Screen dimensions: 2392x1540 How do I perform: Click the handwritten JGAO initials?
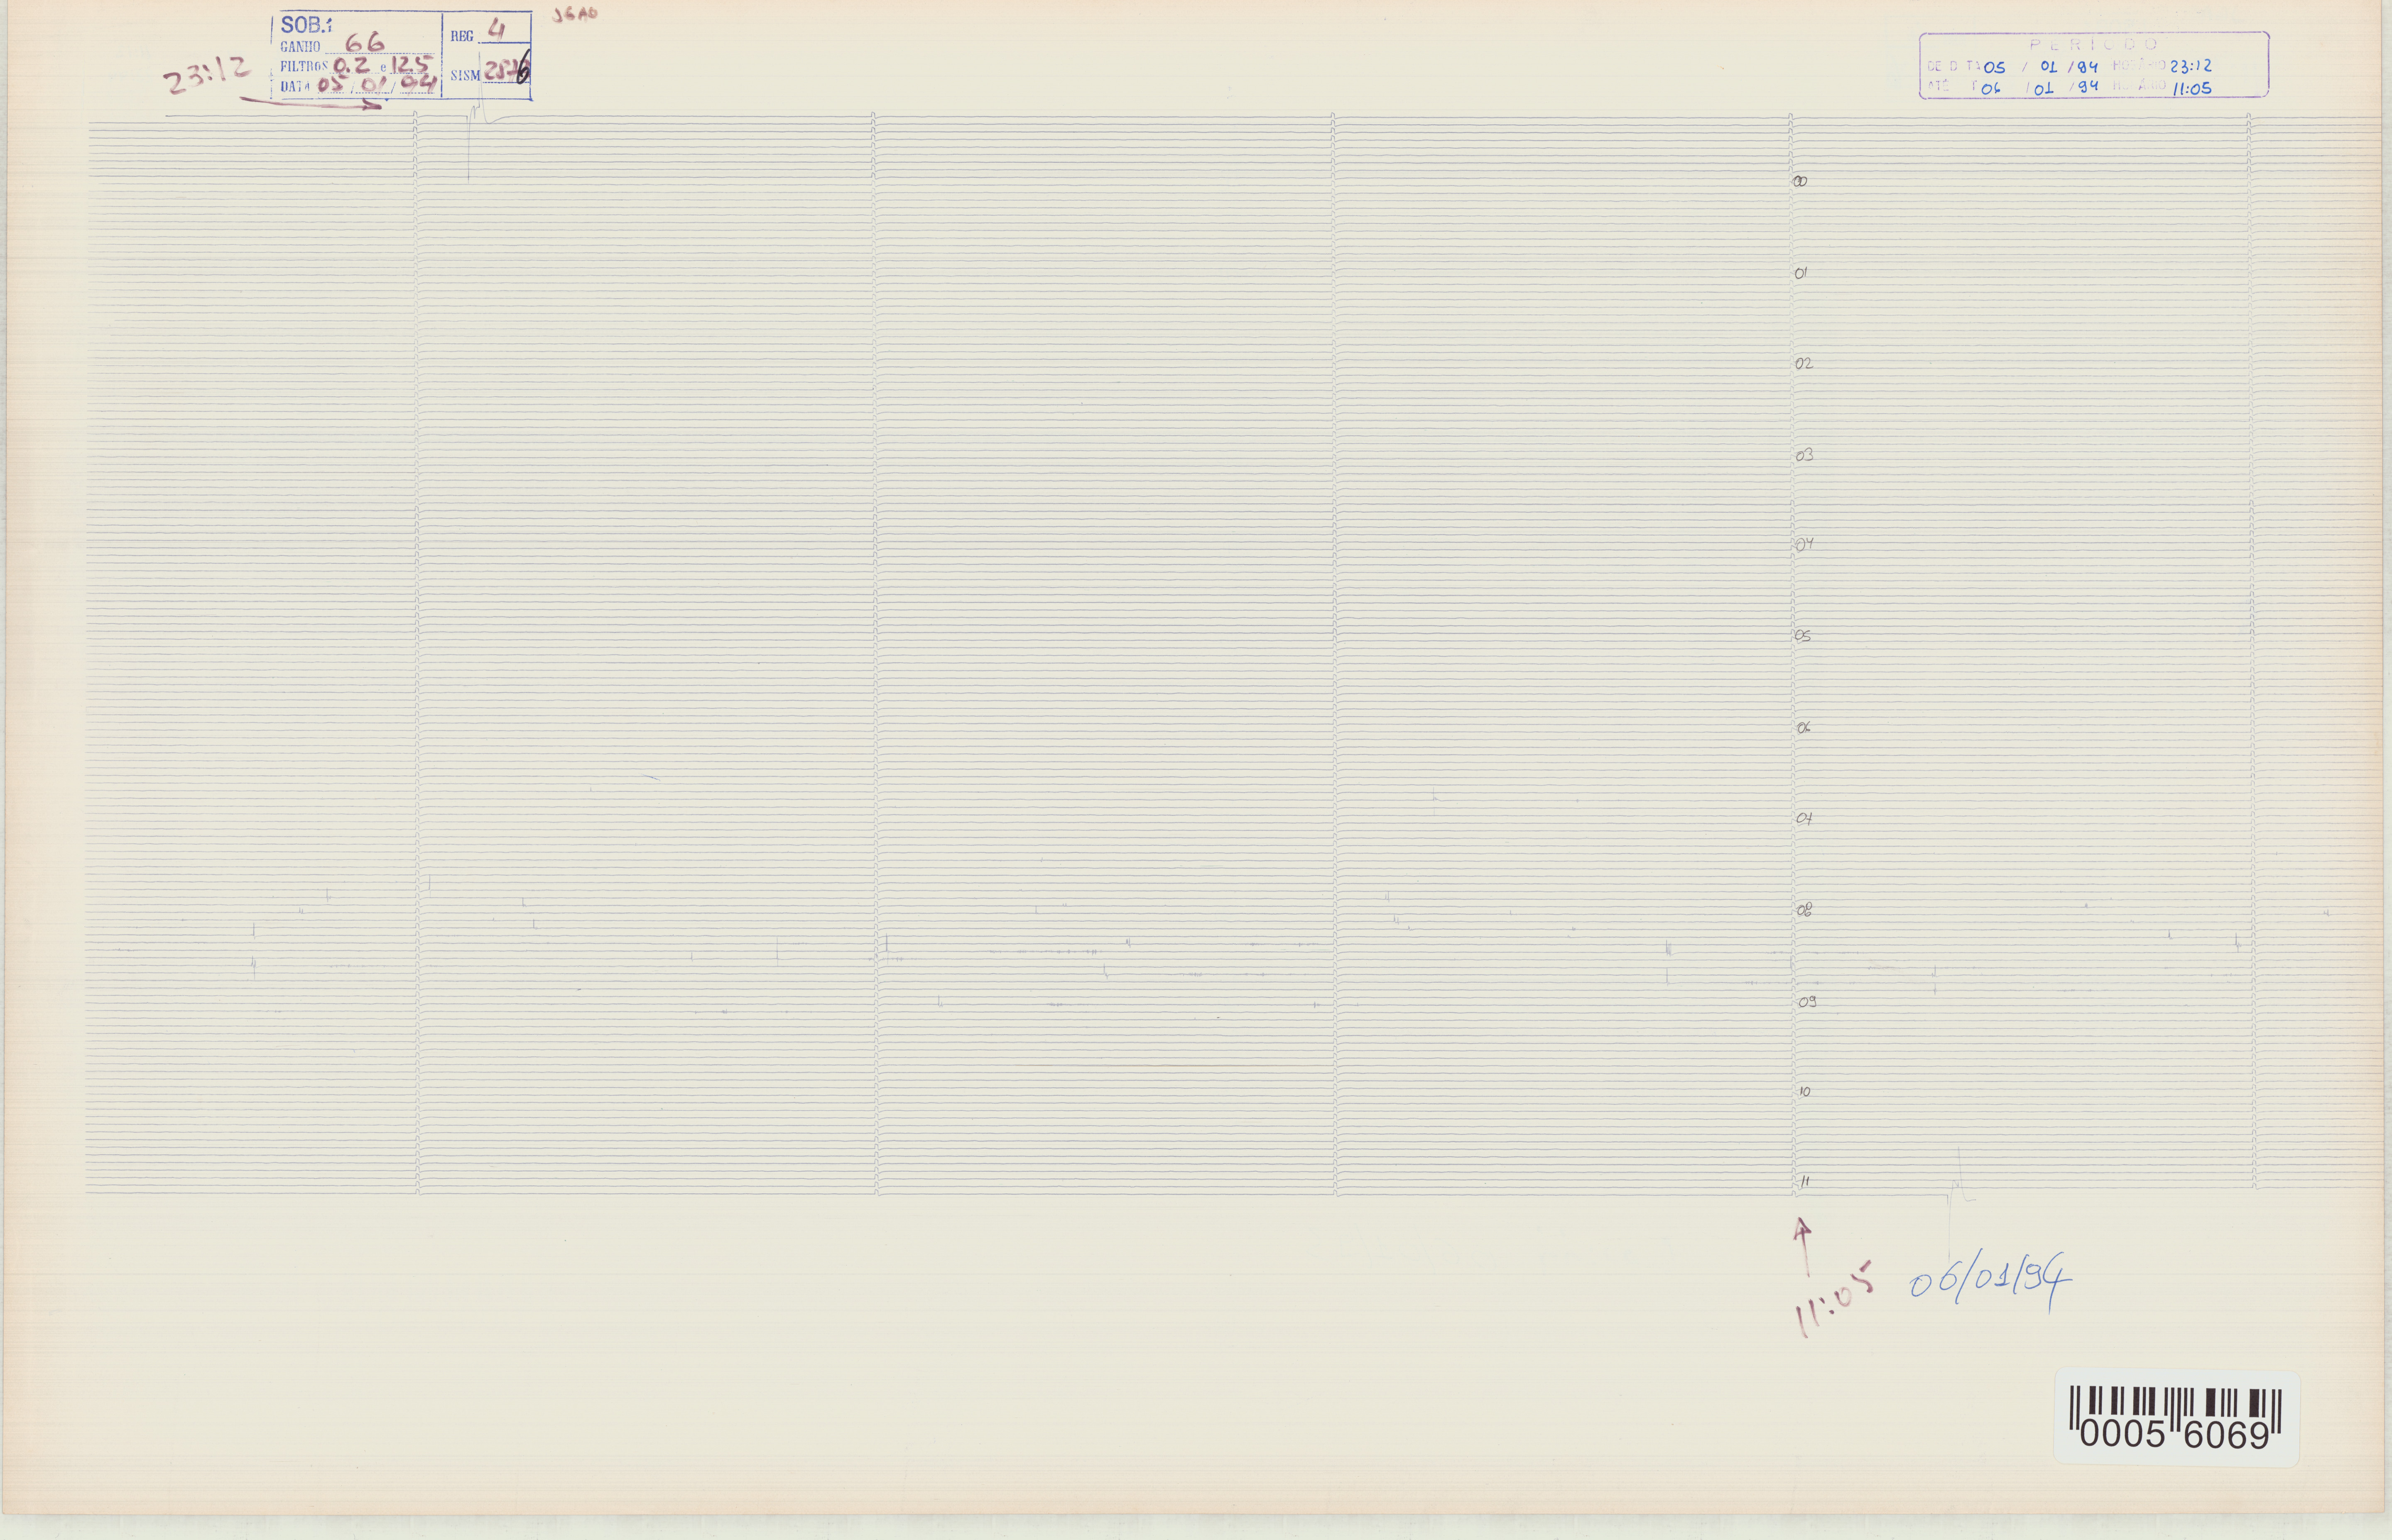575,15
